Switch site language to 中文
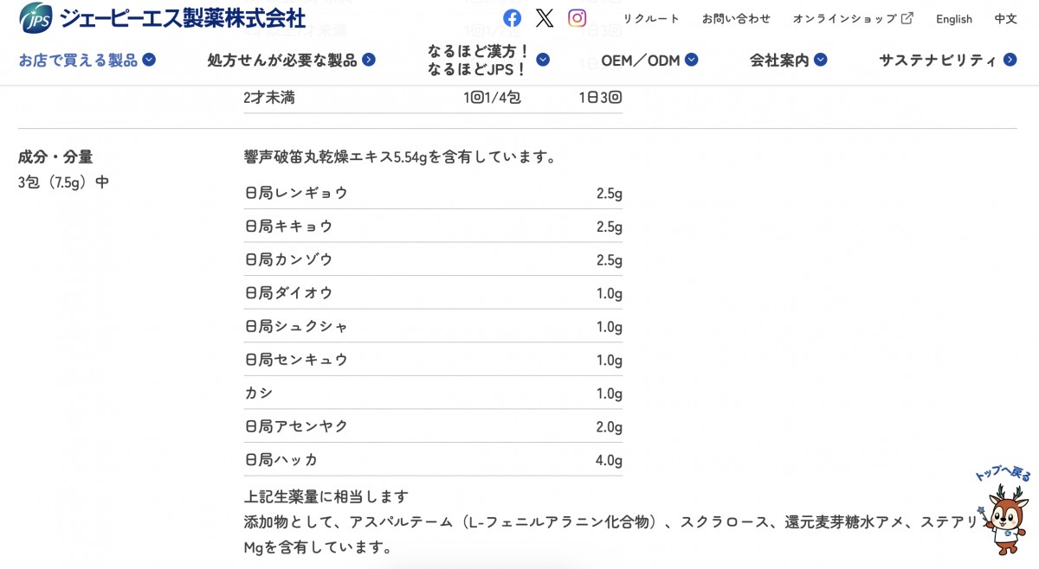1039x569 pixels. 1005,19
